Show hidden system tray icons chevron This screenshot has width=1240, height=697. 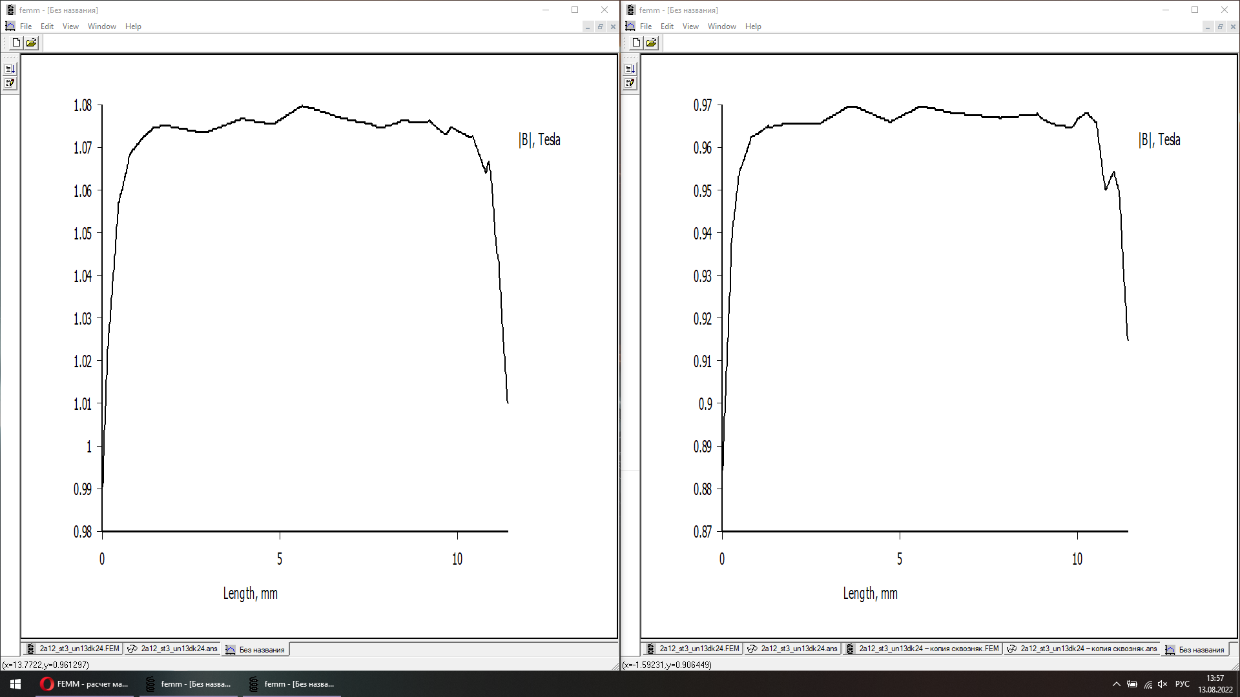[1116, 684]
